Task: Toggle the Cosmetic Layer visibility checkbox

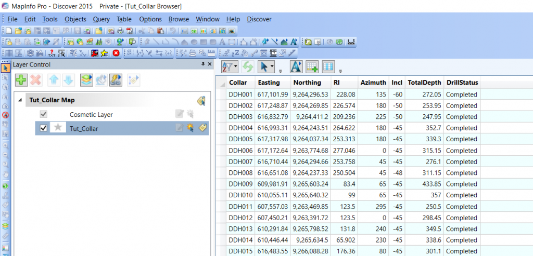Action: [44, 114]
